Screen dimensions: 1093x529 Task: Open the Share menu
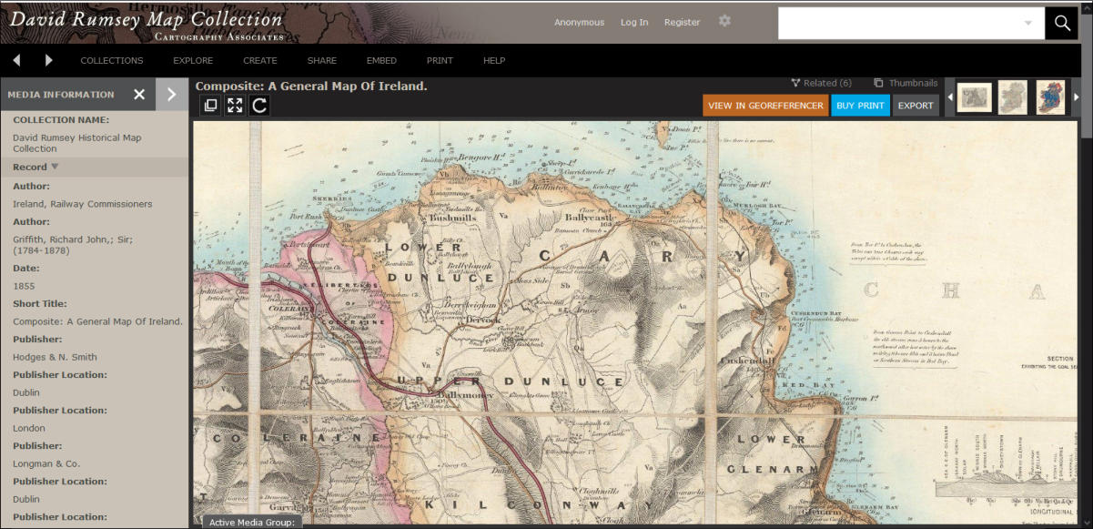322,61
